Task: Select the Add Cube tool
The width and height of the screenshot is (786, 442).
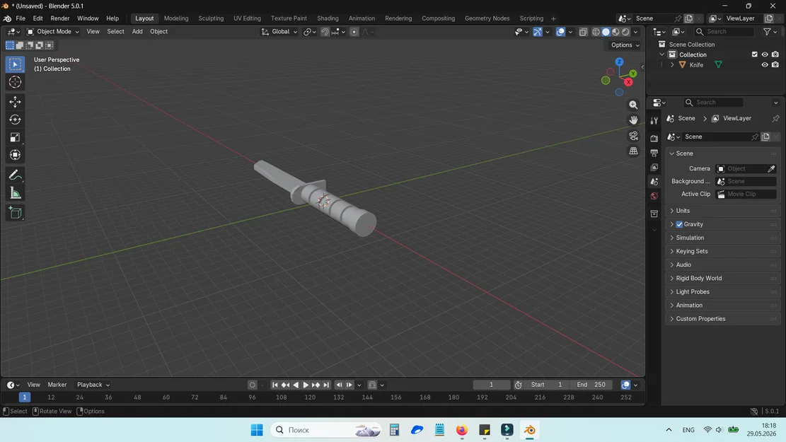Action: [x=15, y=213]
